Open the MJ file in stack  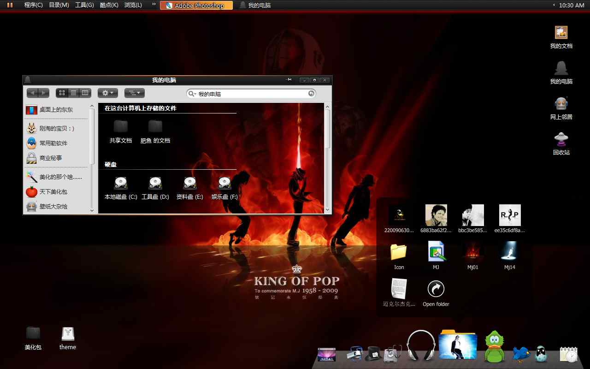click(436, 256)
